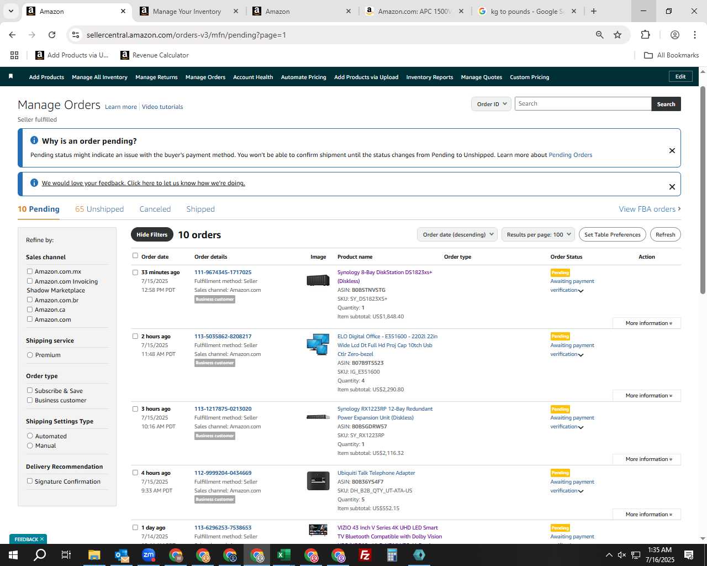707x566 pixels.
Task: Switch to the Canceled orders tab
Action: pos(155,209)
